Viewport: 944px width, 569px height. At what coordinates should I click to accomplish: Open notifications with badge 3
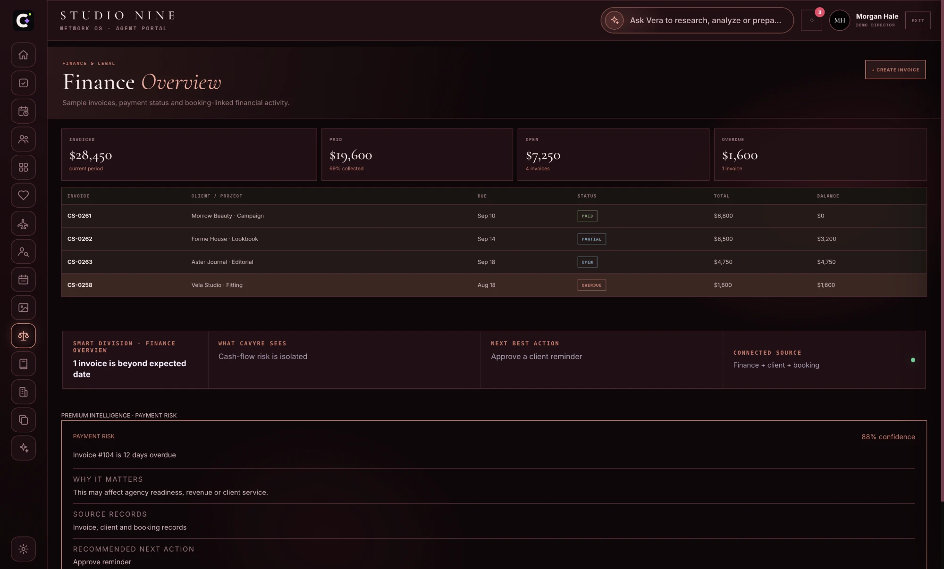click(811, 20)
